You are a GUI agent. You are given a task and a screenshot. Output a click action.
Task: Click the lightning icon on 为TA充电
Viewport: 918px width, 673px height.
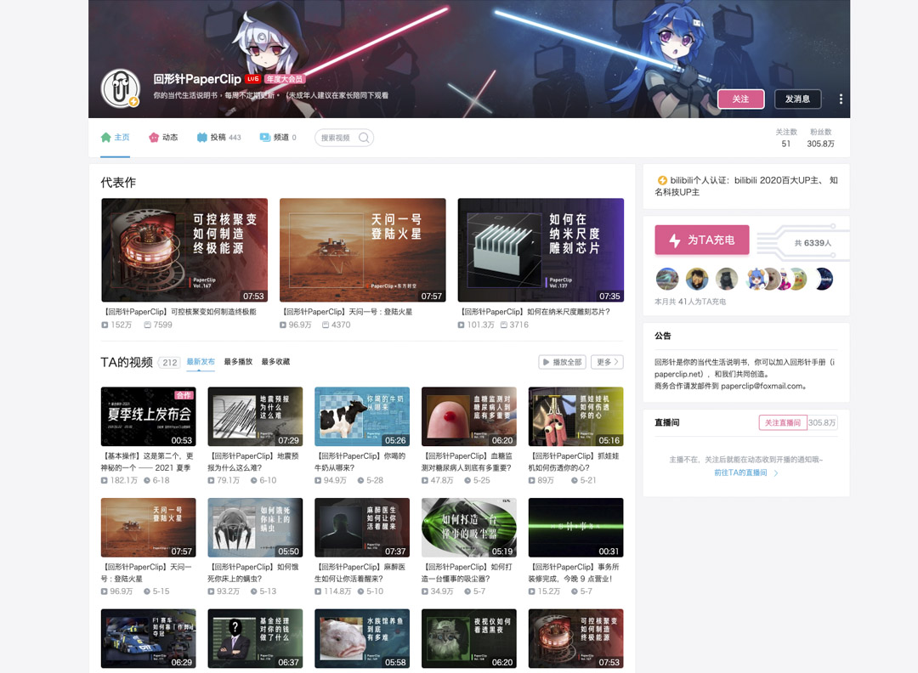pyautogui.click(x=674, y=240)
